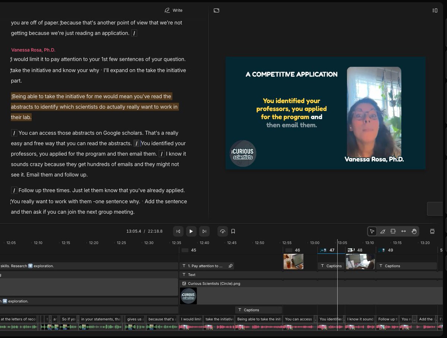Click the 22:18.8 total duration

coord(155,231)
